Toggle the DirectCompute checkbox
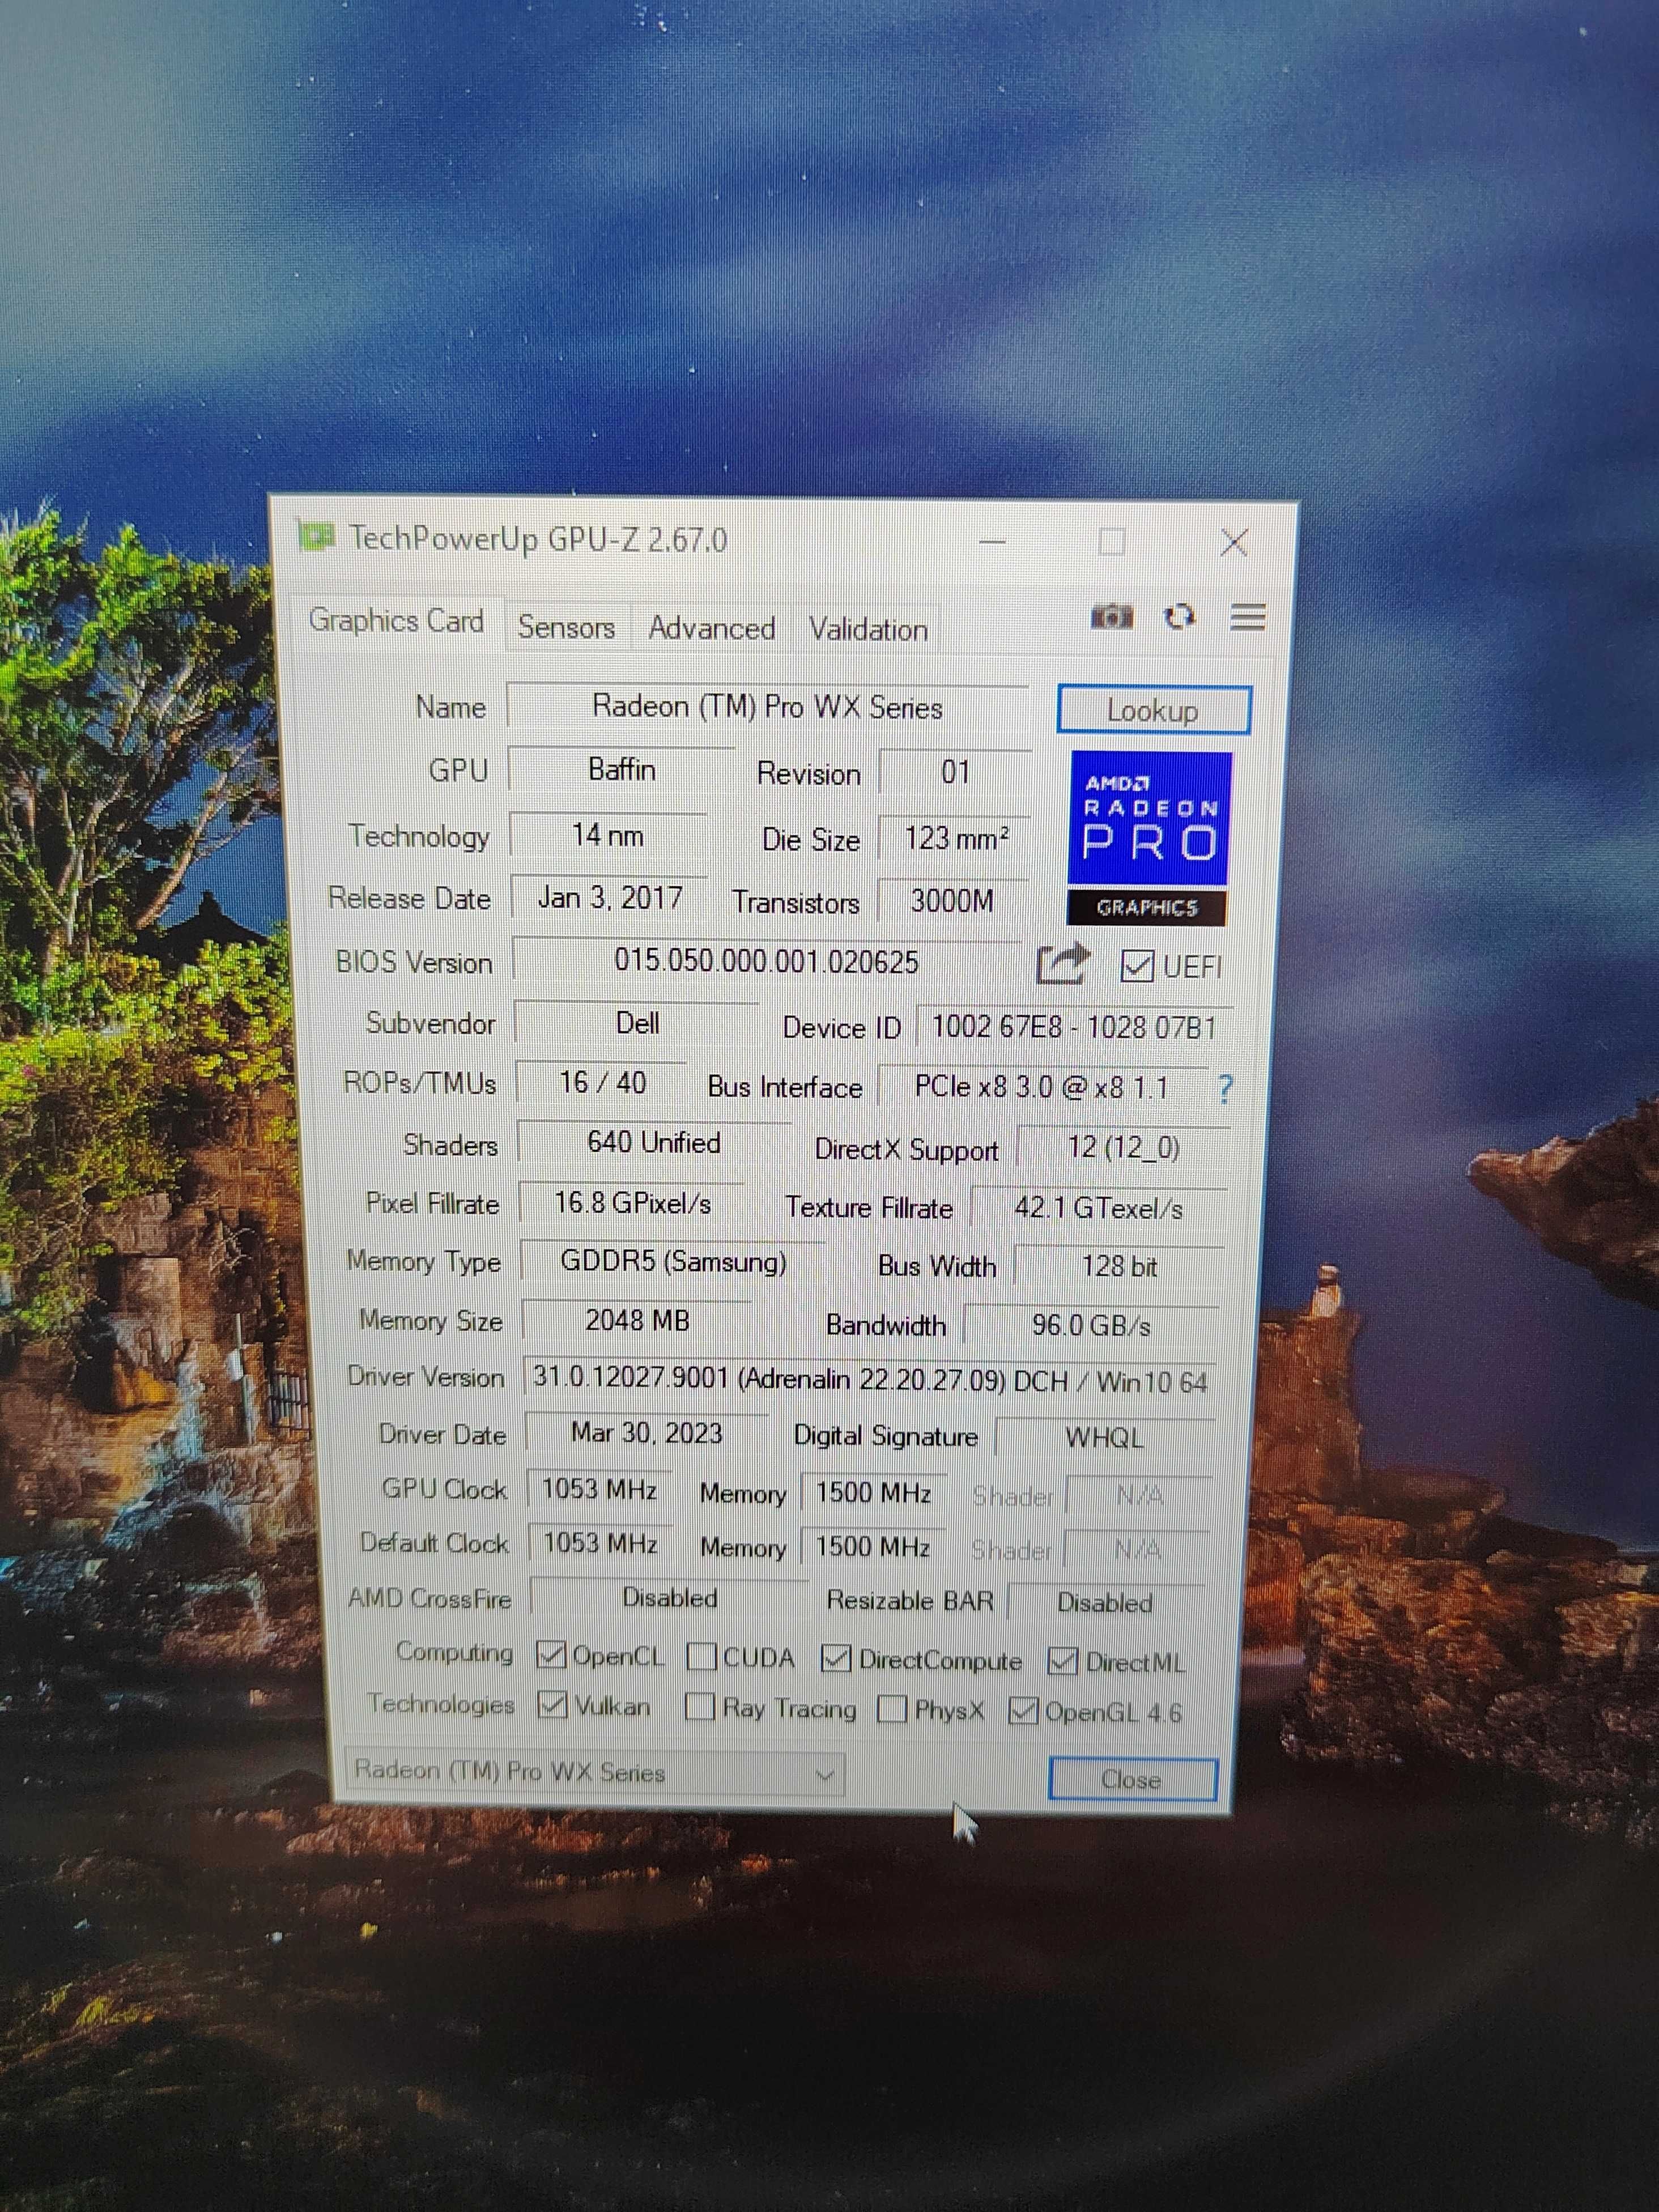Image resolution: width=1659 pixels, height=2212 pixels. tap(835, 1659)
